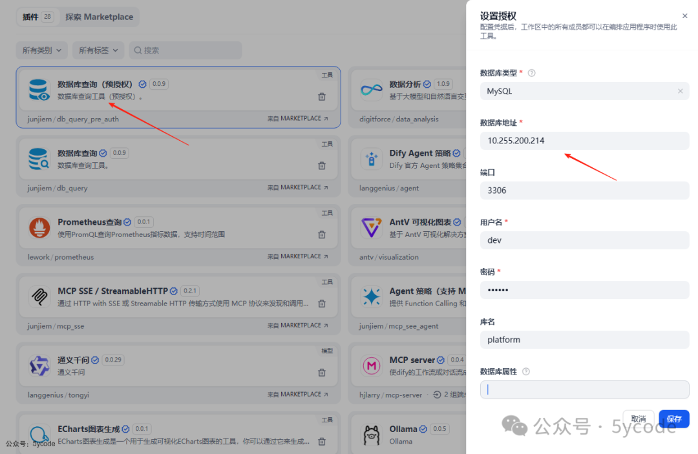
Task: Click the 库名 field showing platform
Action: point(584,340)
